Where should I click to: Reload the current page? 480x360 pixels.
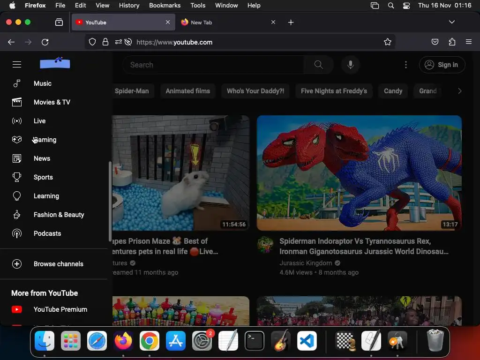pos(45,42)
